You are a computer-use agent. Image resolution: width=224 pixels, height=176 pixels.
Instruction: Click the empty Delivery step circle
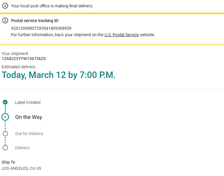point(5,148)
